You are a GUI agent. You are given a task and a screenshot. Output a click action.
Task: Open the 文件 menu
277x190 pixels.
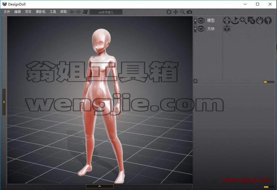[7, 12]
